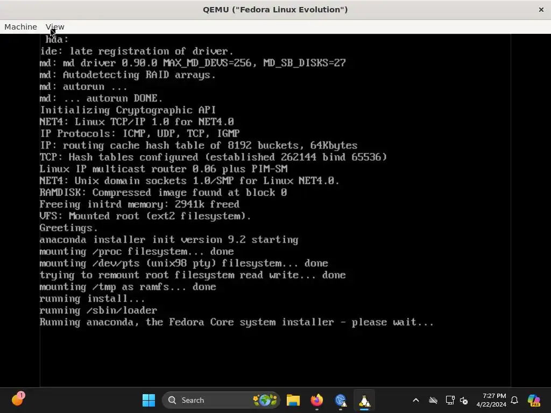The image size is (551, 413).
Task: Click the taskbar Search box
Action: 221,400
